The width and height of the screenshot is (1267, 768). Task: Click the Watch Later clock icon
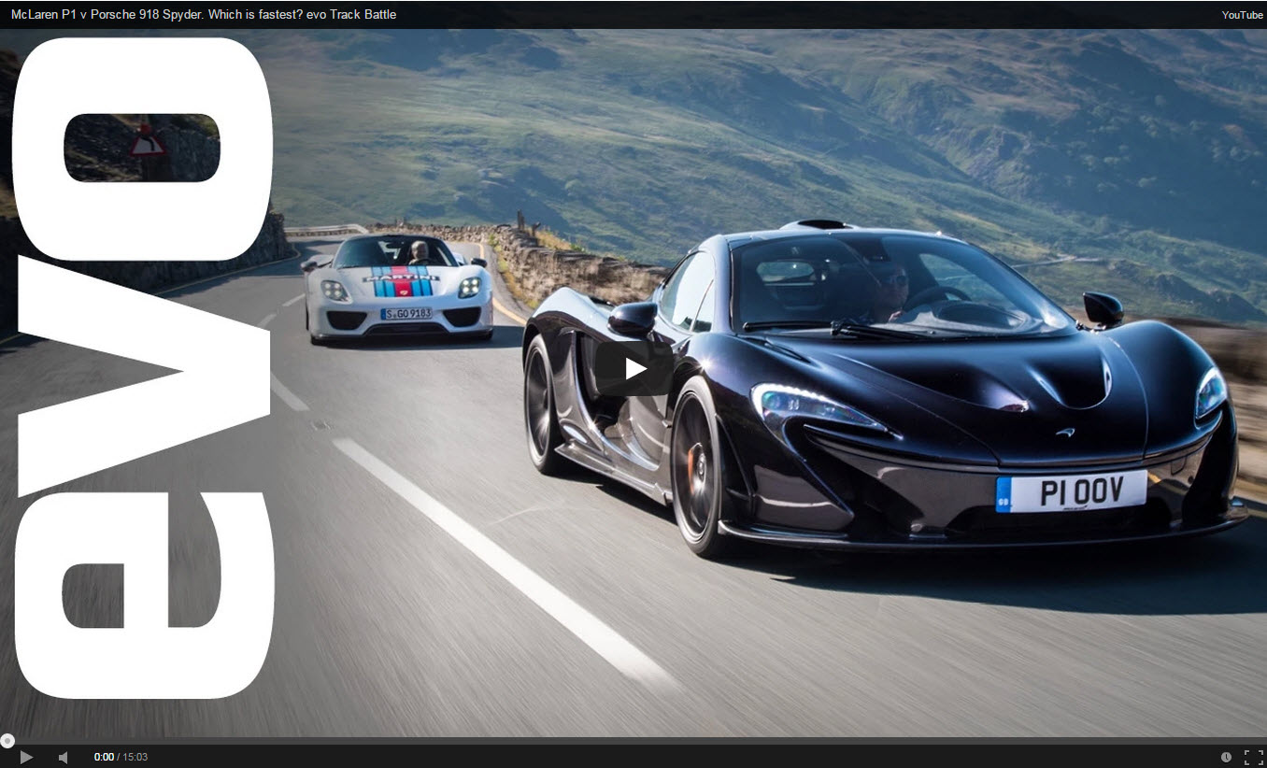[1226, 757]
